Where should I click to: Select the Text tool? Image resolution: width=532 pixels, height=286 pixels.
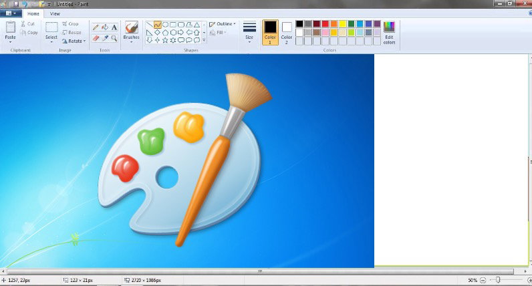[x=114, y=27]
